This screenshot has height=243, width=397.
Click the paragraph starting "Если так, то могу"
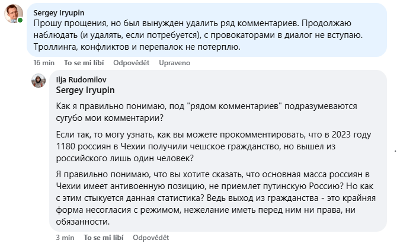[x=213, y=146]
